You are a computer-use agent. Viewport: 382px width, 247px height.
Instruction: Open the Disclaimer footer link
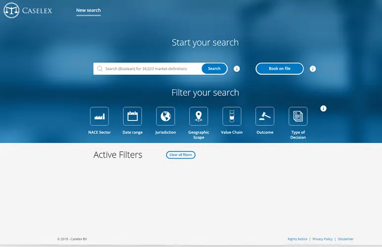pyautogui.click(x=345, y=239)
